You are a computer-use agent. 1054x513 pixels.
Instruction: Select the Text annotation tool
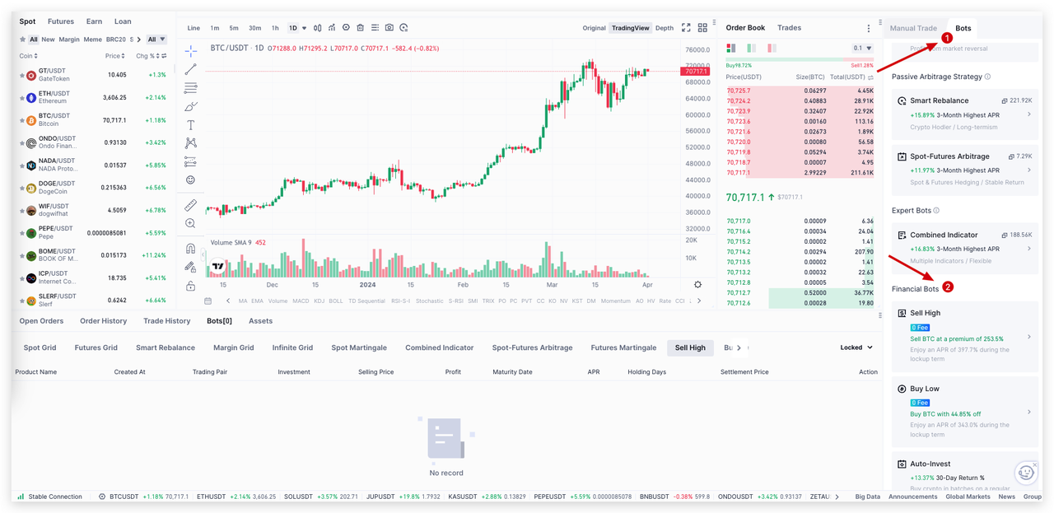(191, 125)
